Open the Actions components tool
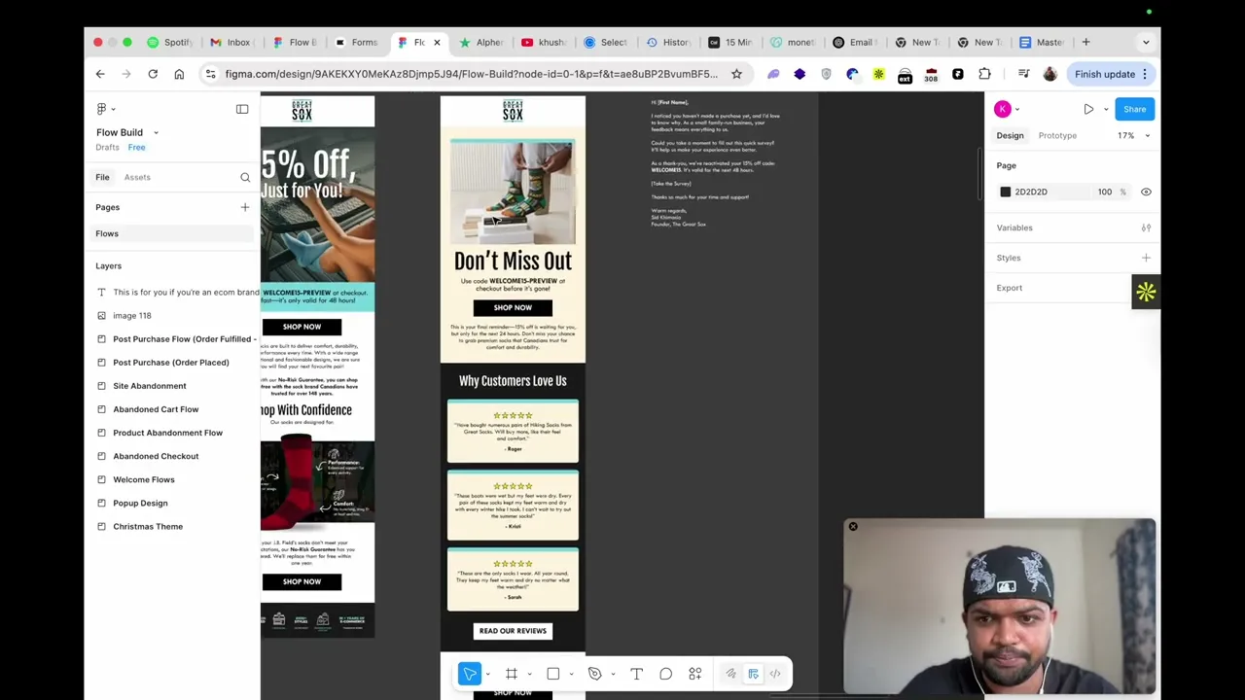Image resolution: width=1245 pixels, height=700 pixels. (x=694, y=674)
